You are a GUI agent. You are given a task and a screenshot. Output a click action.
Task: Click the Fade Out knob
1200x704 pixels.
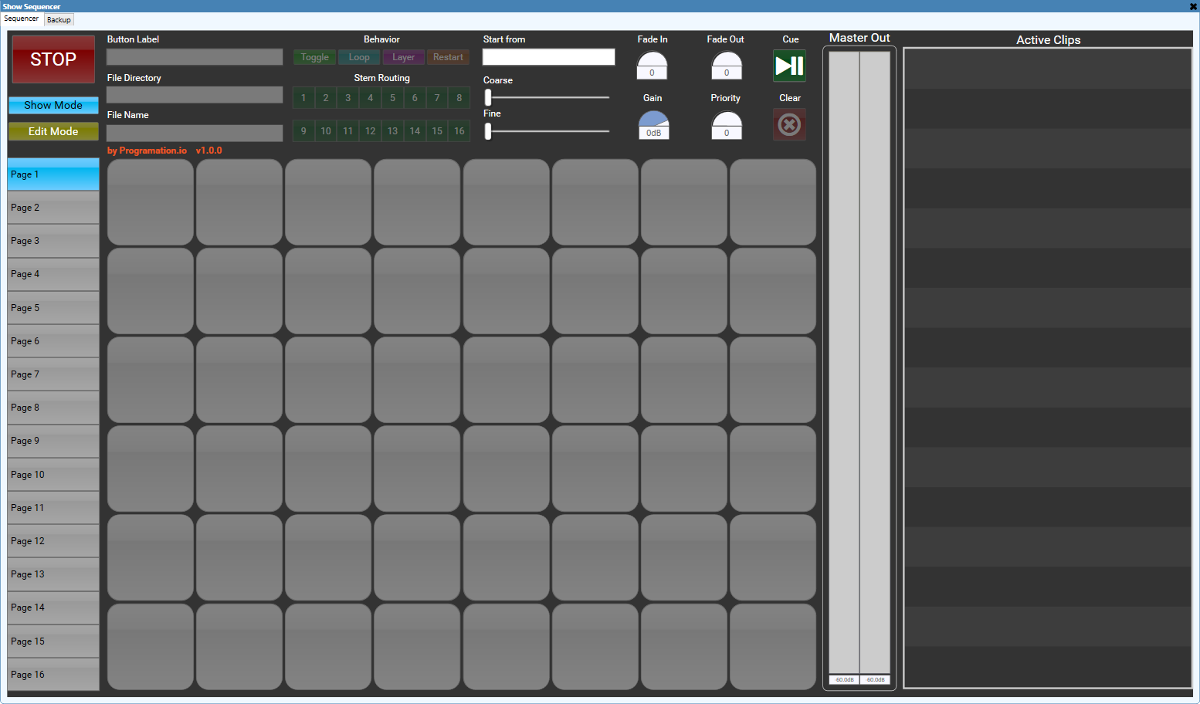click(726, 63)
